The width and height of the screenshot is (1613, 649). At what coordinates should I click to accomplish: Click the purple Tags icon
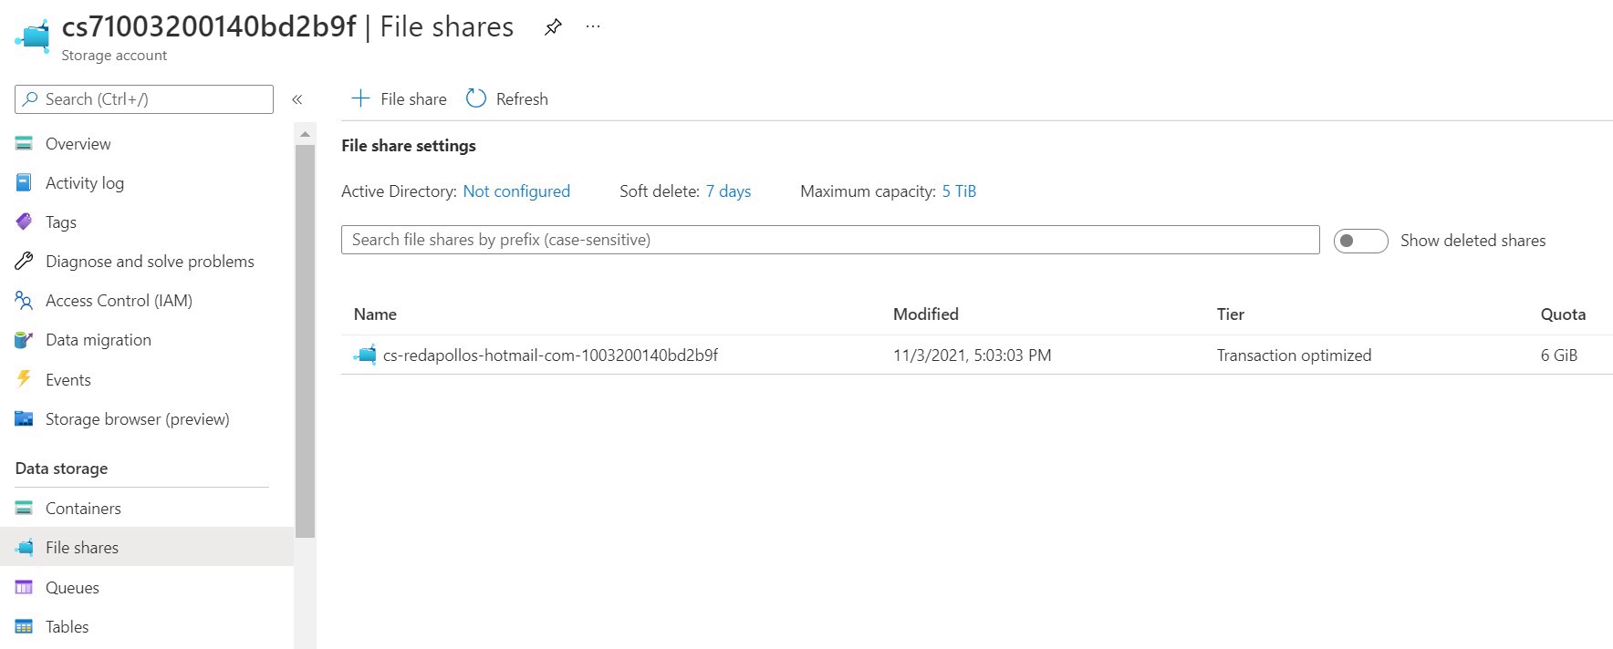click(x=24, y=222)
